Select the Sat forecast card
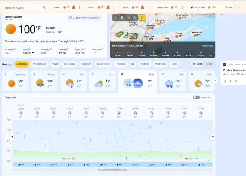 73,81
